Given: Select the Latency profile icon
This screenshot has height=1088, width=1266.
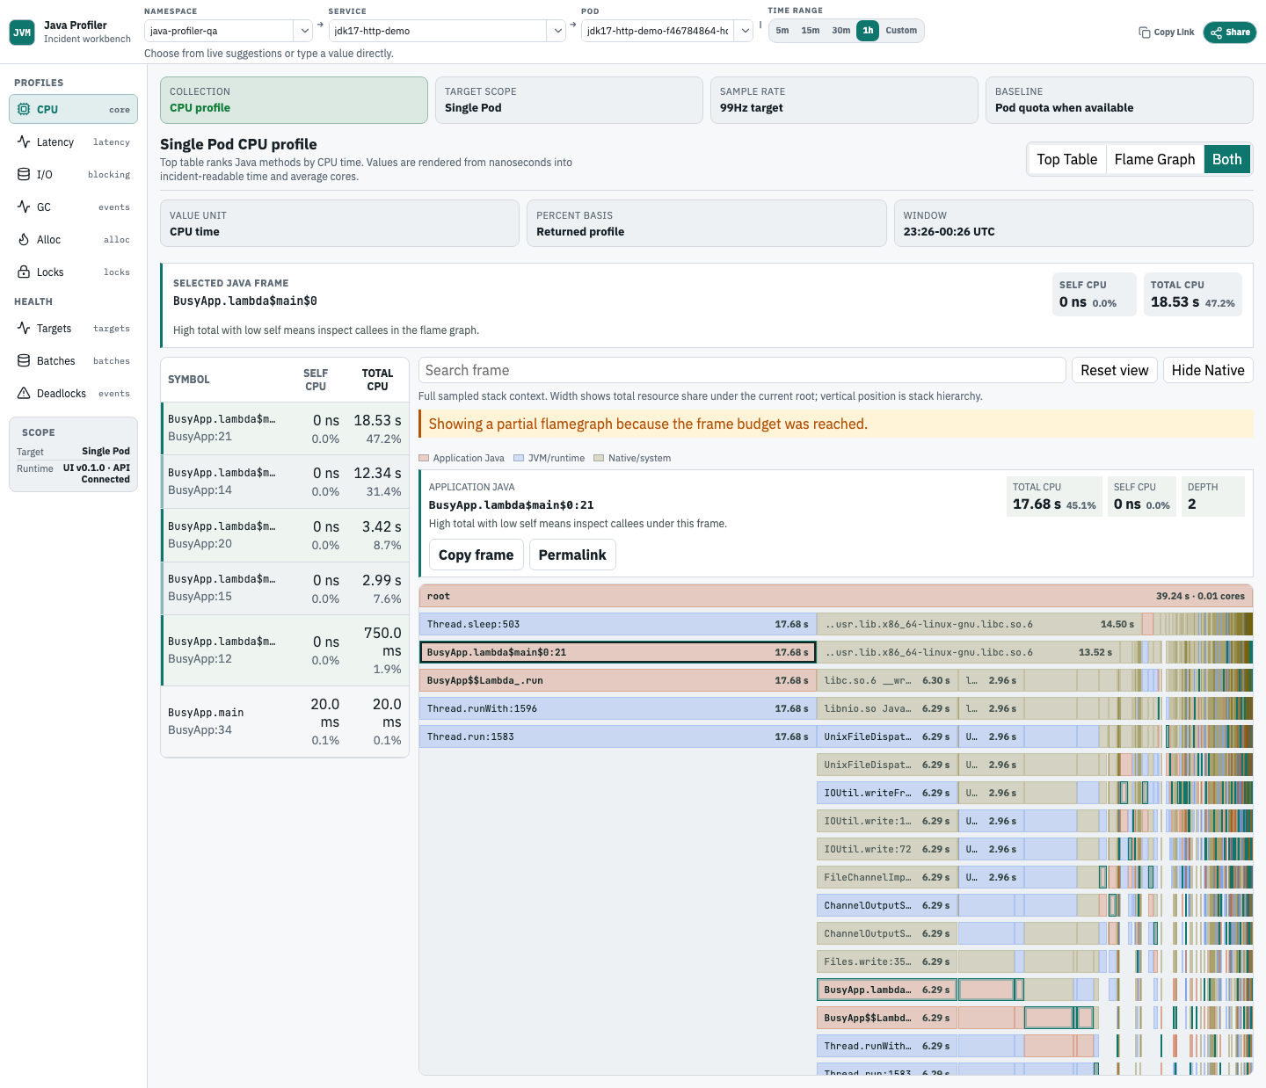Looking at the screenshot, I should (x=24, y=142).
